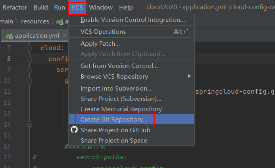Click the Spring icon on application.yml tab
This screenshot has height=168, width=275.
pyautogui.click(x=9, y=36)
